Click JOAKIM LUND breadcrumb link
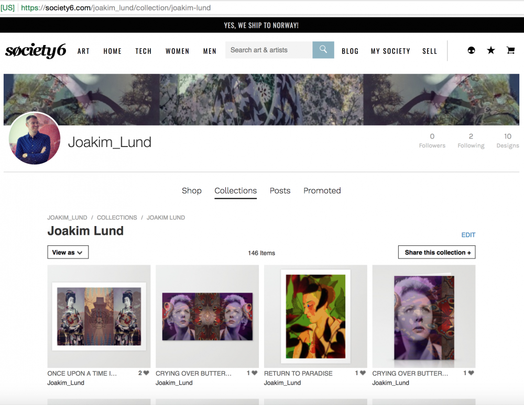The width and height of the screenshot is (524, 405). point(166,218)
